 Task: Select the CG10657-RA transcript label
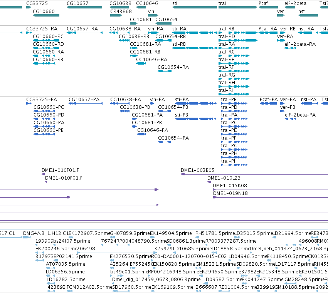[82, 28]
